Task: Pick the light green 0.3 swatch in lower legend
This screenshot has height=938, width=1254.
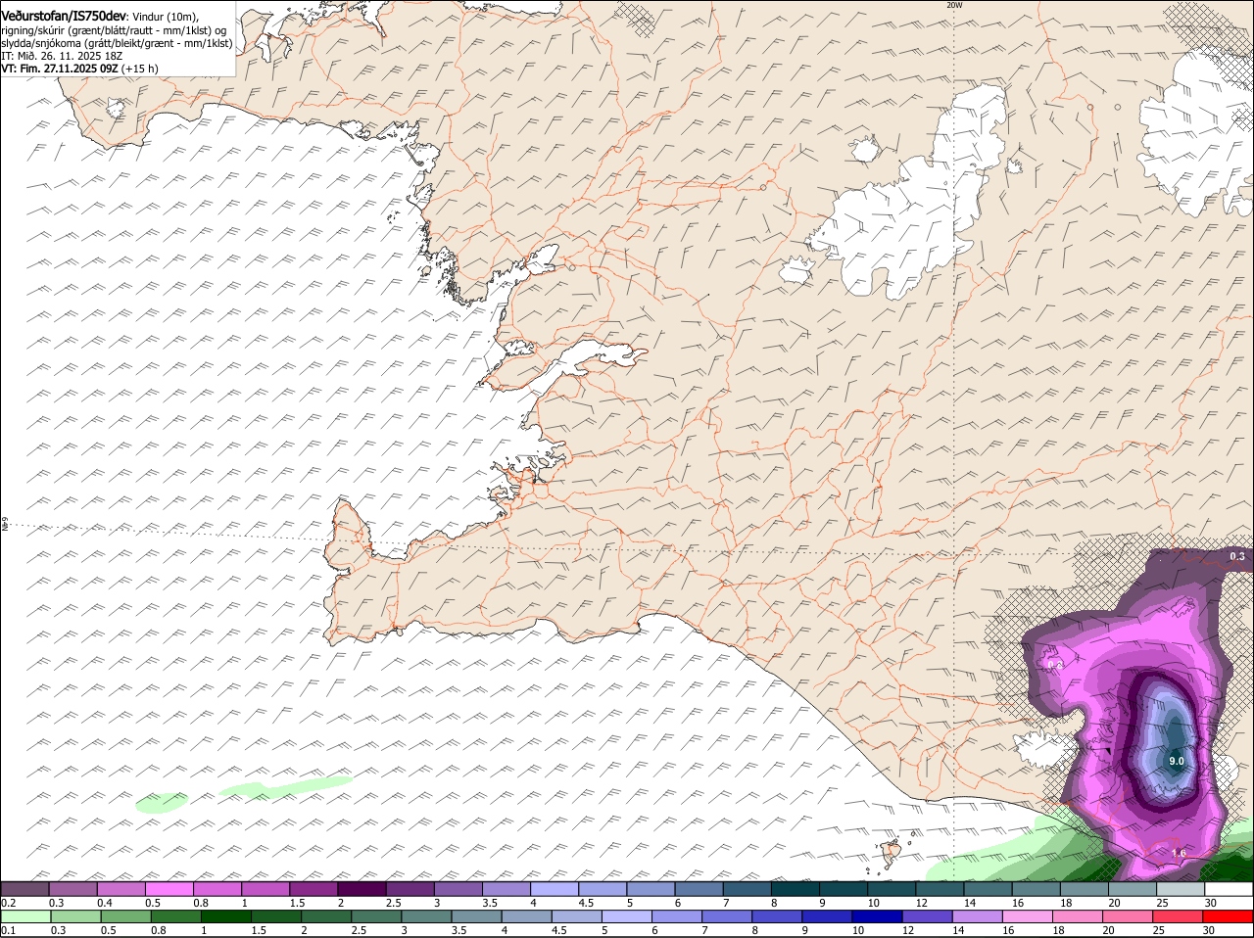Action: click(x=74, y=916)
